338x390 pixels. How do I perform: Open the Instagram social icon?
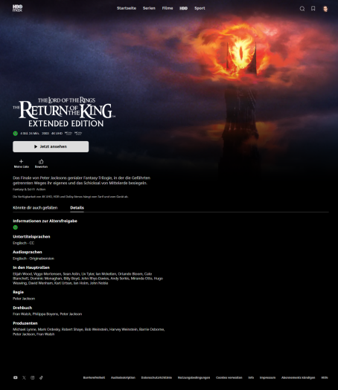point(33,377)
